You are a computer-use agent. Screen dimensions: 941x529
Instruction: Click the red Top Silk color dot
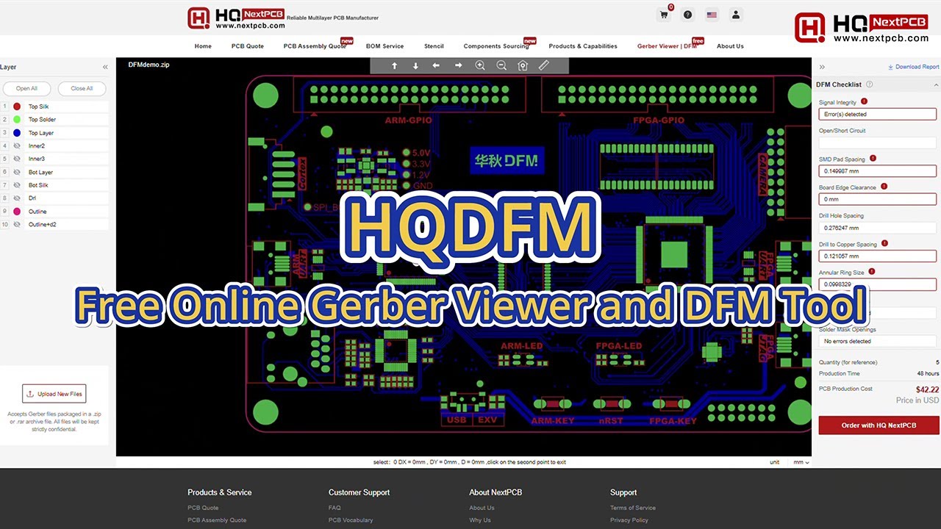(x=17, y=107)
